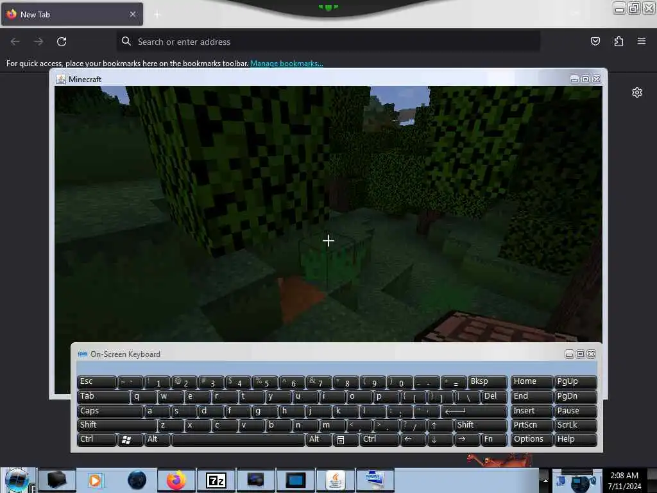657x493 pixels.
Task: Click the return arrow Enter key
Action: [x=474, y=411]
